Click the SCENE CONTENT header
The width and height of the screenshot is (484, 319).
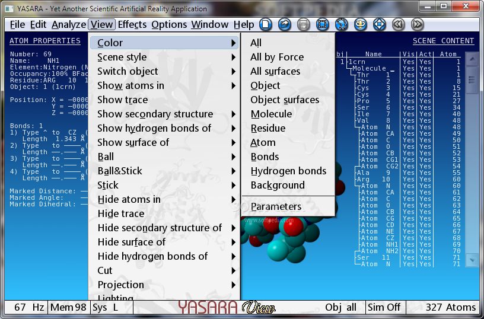pos(443,41)
